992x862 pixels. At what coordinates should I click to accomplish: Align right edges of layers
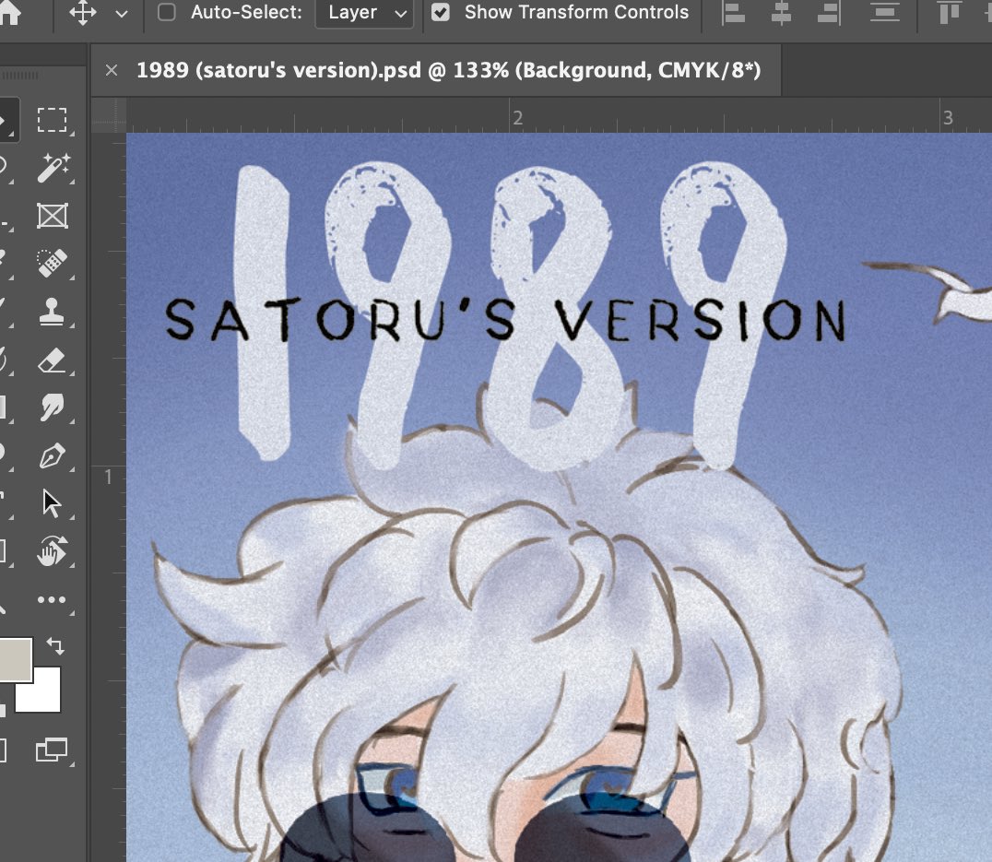pyautogui.click(x=829, y=13)
